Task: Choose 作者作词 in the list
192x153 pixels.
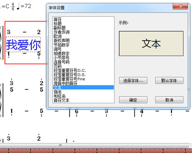Action: [x=83, y=32]
